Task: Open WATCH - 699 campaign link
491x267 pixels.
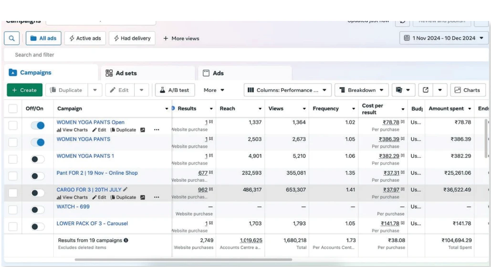Action: click(73, 207)
